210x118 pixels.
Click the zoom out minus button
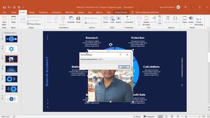point(182,117)
